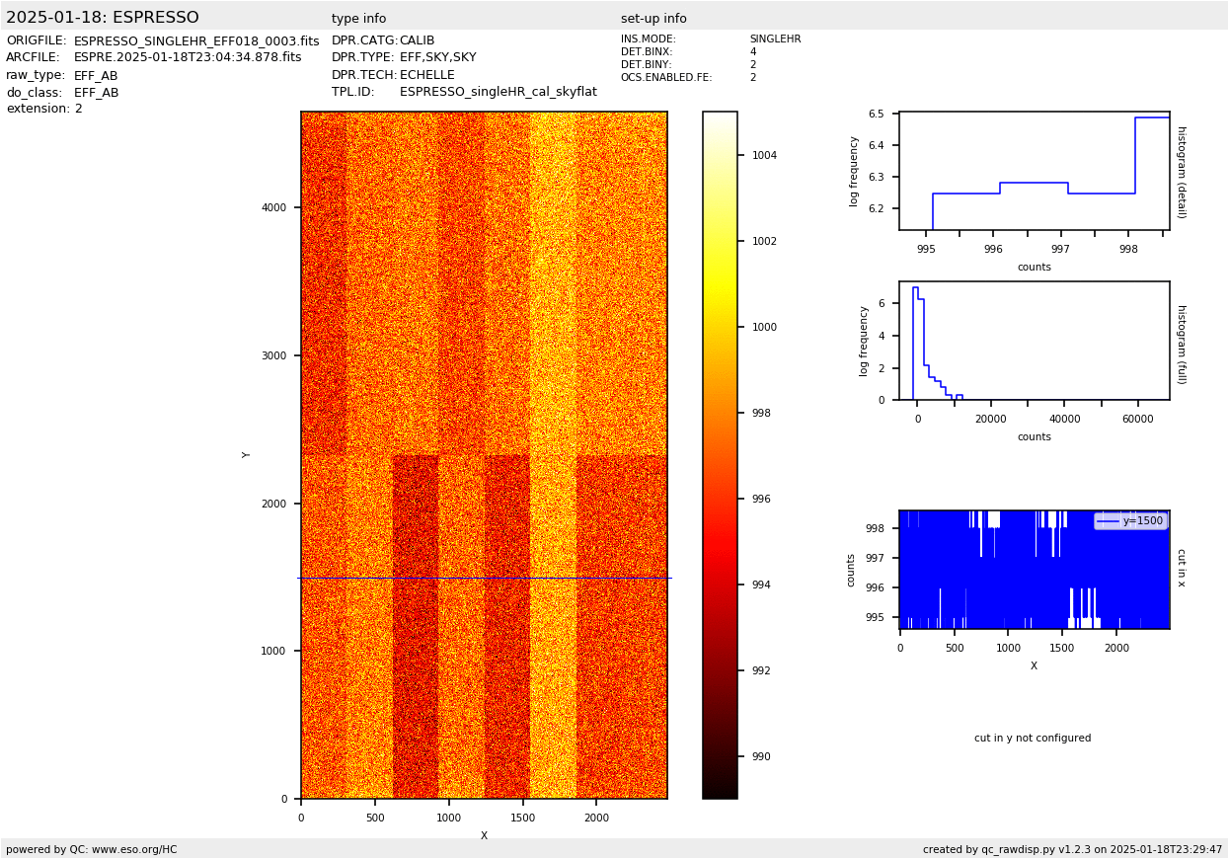Click the INS.MODE value SINGLEHR
1229x859 pixels.
coord(775,39)
